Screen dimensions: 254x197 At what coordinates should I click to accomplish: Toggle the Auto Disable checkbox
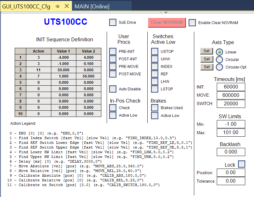click(x=113, y=89)
